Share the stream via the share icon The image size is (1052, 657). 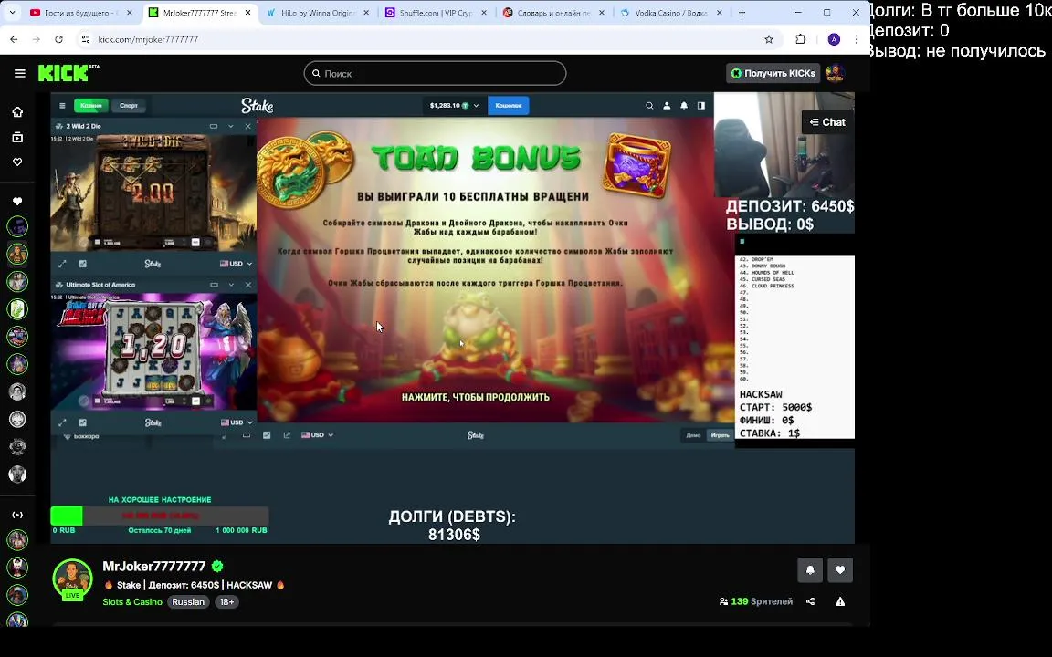811,601
